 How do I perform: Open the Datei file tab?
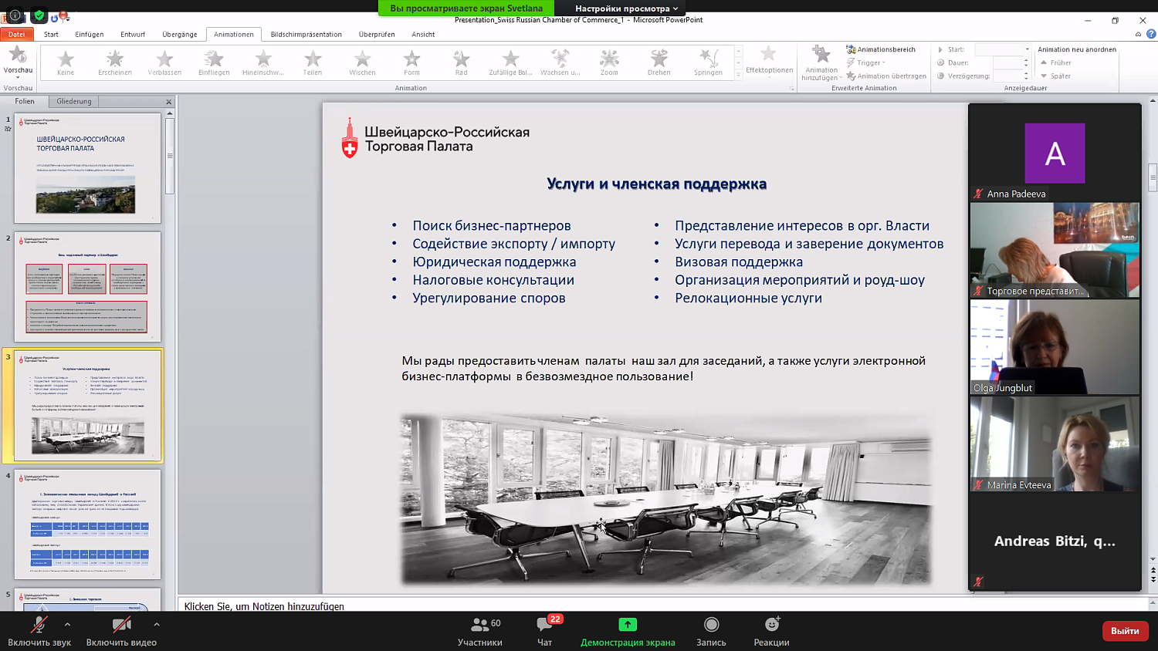point(17,34)
